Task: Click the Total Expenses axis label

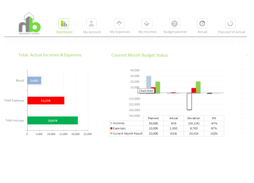Action: pos(14,100)
